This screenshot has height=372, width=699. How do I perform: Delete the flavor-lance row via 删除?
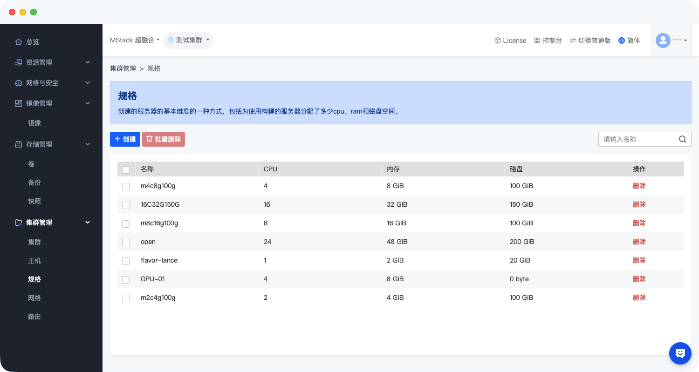click(x=639, y=260)
